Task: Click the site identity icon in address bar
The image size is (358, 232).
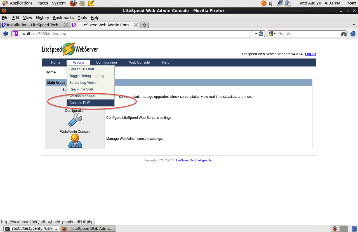Action: [x=16, y=34]
